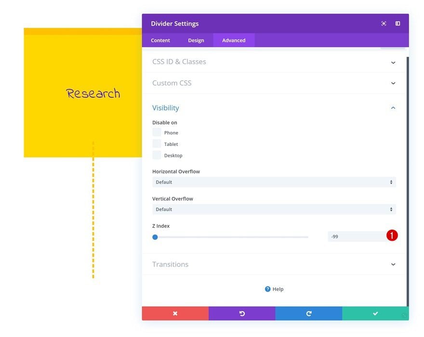This screenshot has width=424, height=337.
Task: Click the blue Help question mark icon
Action: click(267, 289)
